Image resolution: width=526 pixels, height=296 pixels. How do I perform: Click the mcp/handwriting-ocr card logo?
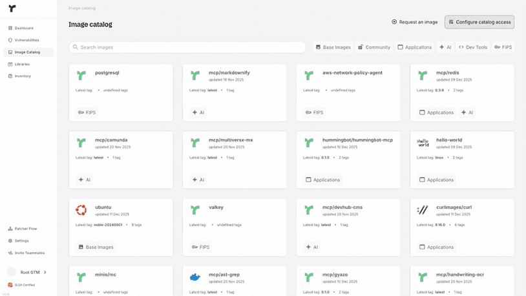(x=423, y=277)
